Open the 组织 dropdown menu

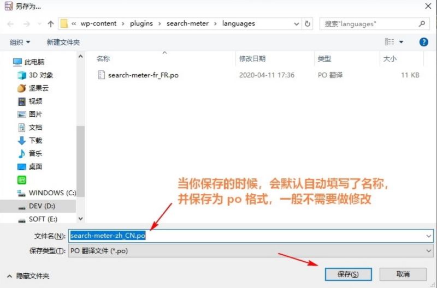(x=20, y=42)
